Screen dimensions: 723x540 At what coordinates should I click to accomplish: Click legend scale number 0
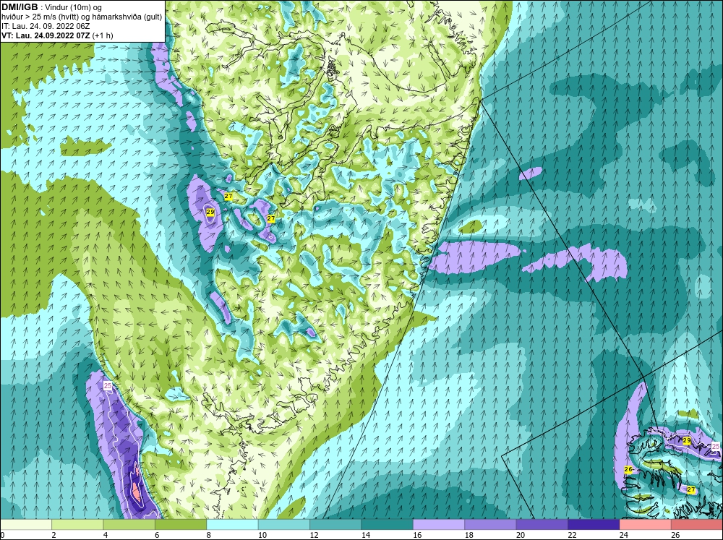click(x=2, y=535)
